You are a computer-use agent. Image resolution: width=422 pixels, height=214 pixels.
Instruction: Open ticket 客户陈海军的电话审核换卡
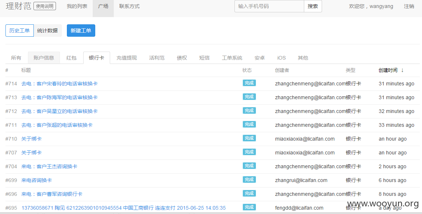pyautogui.click(x=60, y=97)
